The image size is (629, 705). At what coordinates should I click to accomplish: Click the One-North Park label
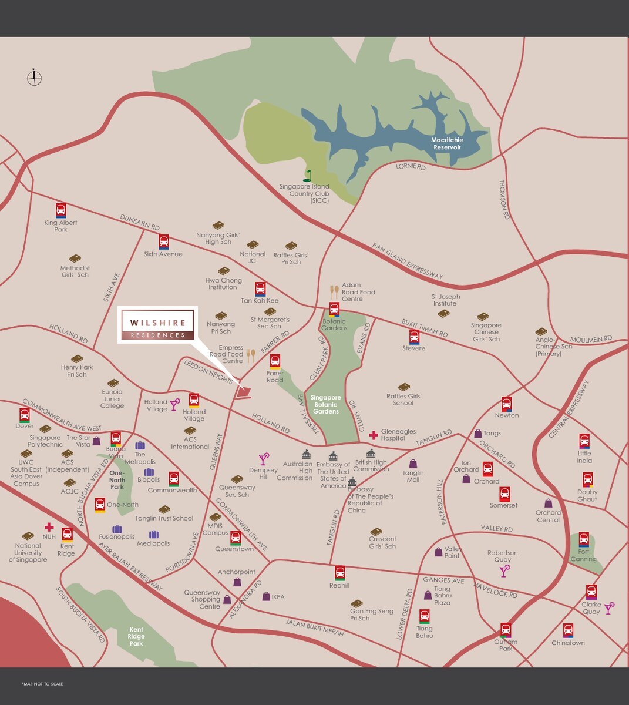point(117,480)
